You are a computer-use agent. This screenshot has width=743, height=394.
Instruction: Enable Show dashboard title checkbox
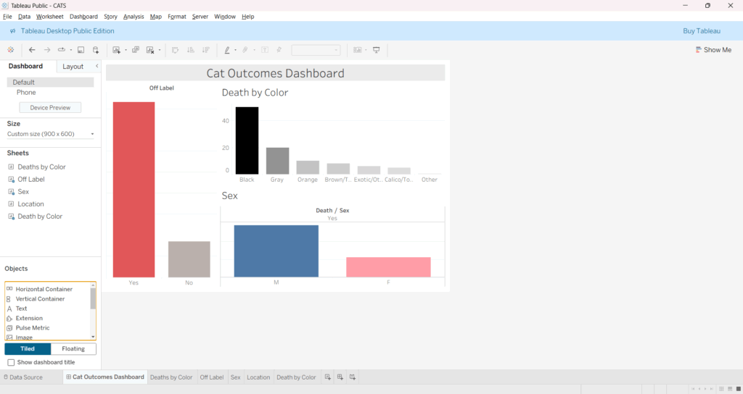click(x=11, y=362)
